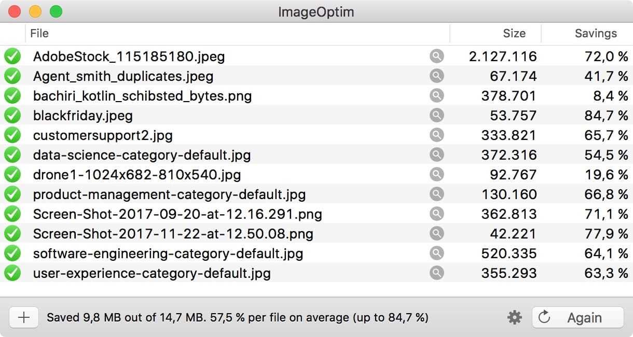Click the status column header above checkmarks
Screen dimensions: 633x337
pos(12,34)
